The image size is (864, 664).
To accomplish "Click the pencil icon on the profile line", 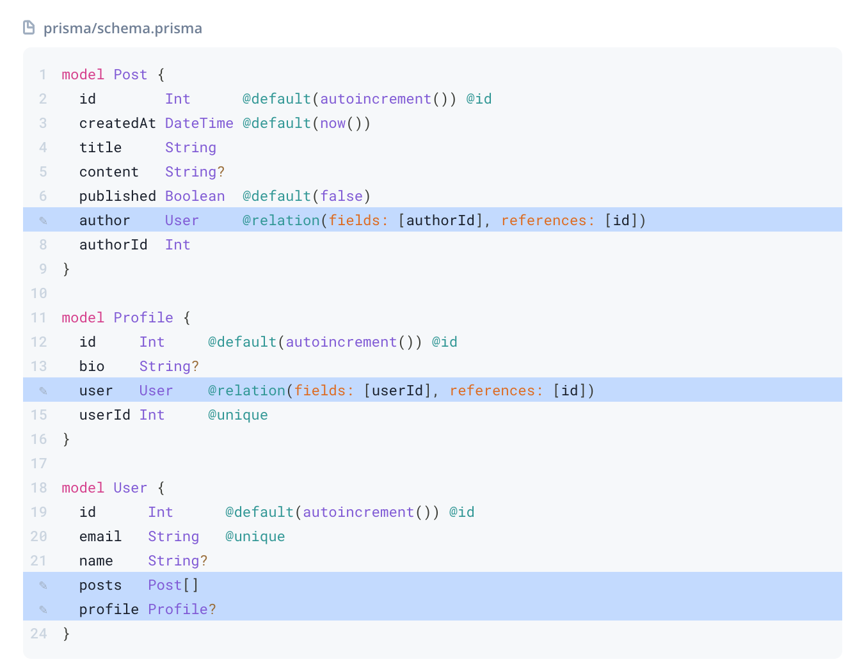I will tap(43, 610).
